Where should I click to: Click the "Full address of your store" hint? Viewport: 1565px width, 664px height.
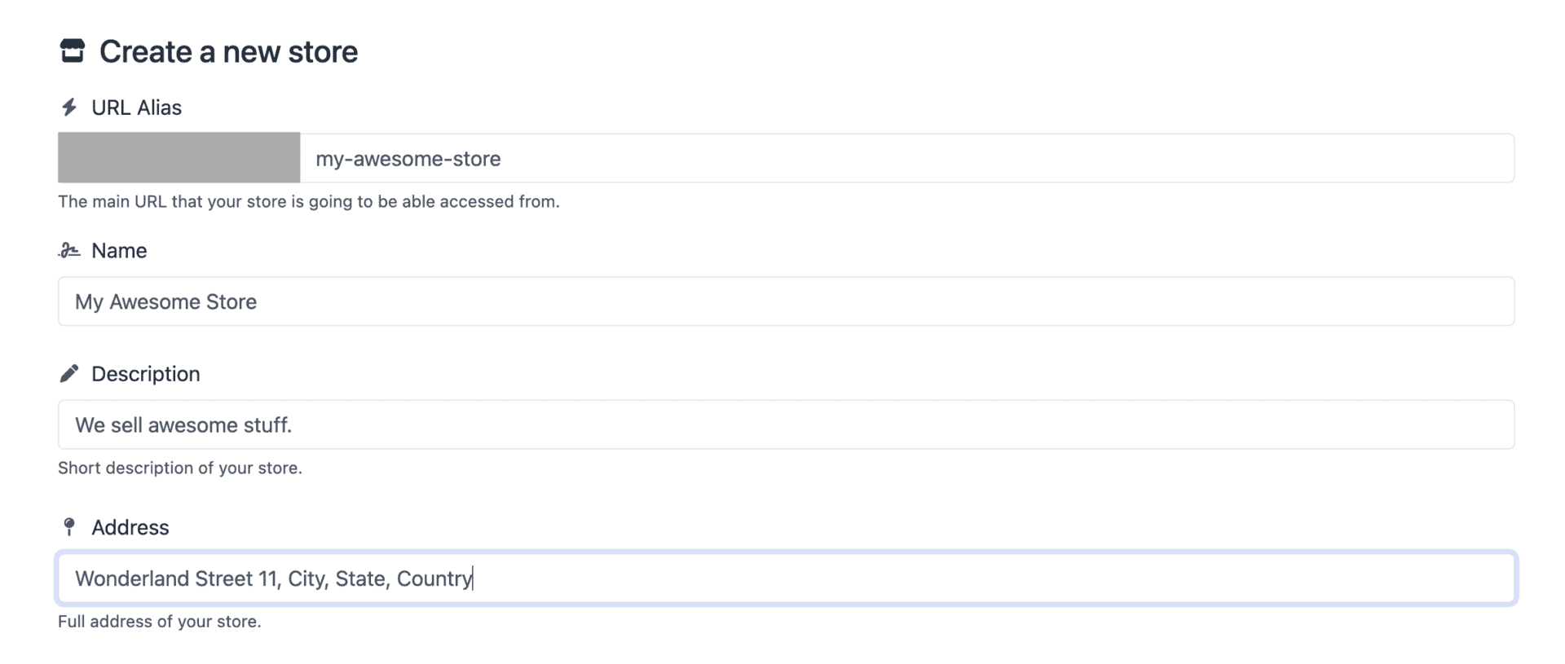click(159, 622)
